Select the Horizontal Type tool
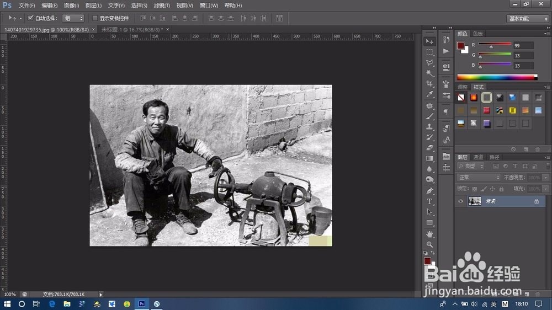The width and height of the screenshot is (552, 310). pos(429,201)
